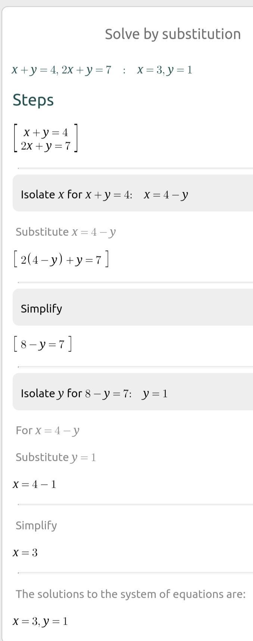This screenshot has height=641, width=253.
Task: Click 'The solutions to the system of equations are' text
Action: pos(131,594)
